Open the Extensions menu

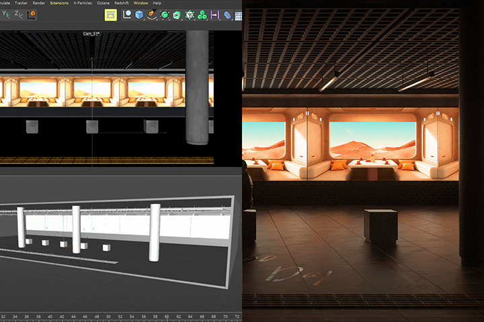click(59, 3)
